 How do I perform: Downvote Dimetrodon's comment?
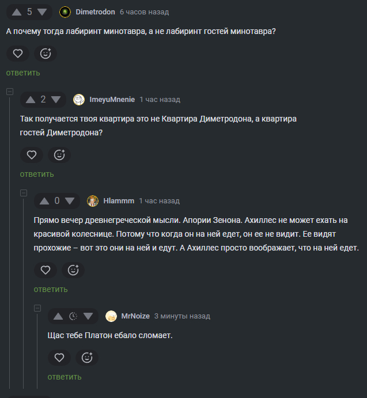coord(43,12)
